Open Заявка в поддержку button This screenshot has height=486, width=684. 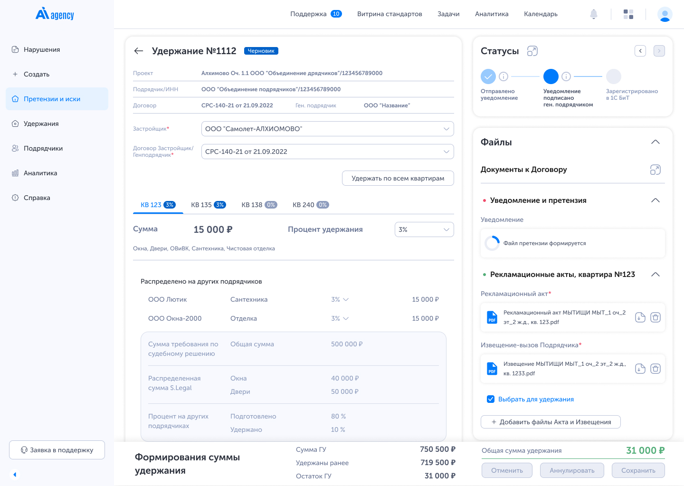(x=57, y=450)
